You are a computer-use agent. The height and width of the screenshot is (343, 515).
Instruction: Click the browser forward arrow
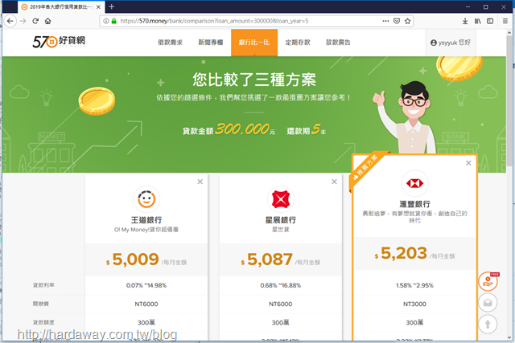(23, 21)
